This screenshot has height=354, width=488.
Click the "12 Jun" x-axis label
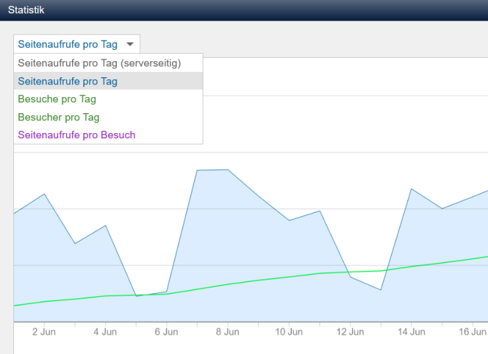click(350, 331)
